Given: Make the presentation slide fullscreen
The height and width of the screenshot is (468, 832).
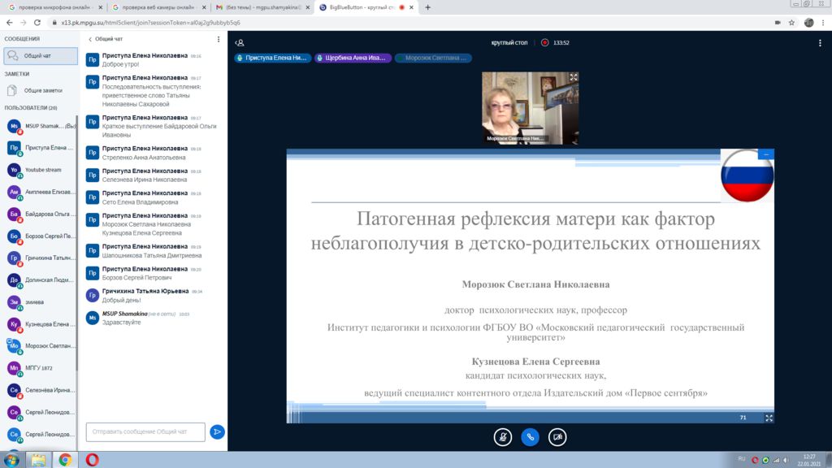Looking at the screenshot, I should coord(769,418).
